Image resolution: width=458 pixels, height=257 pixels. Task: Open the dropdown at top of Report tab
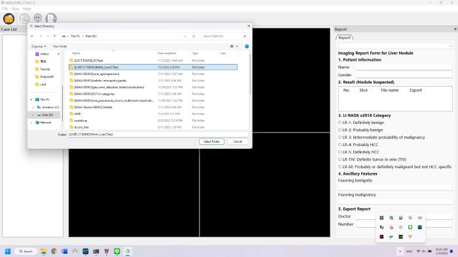[395, 46]
